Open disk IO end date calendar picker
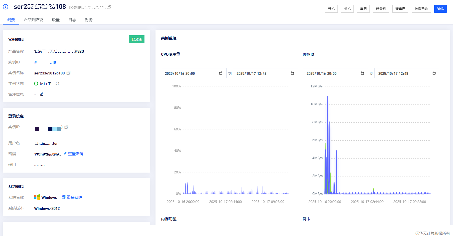This screenshot has height=236, width=453. pyautogui.click(x=434, y=73)
